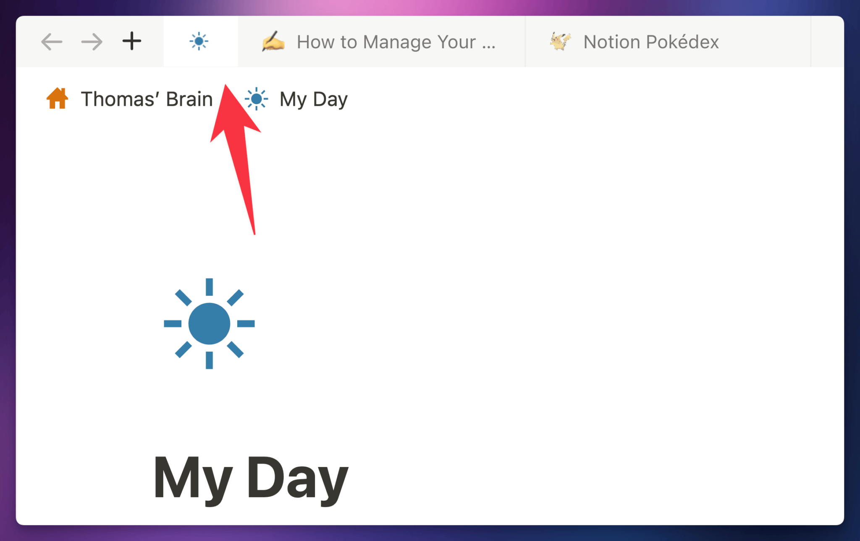Click the writing hand emoji on second tab
The image size is (860, 541).
273,42
